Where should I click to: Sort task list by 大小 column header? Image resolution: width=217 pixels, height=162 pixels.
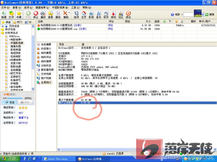[142, 22]
